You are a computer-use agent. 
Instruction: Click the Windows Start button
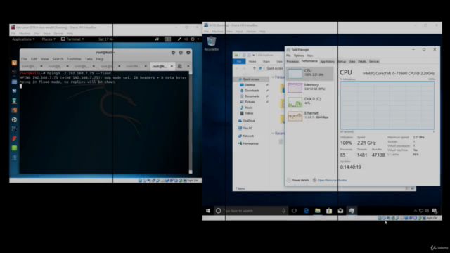click(x=208, y=211)
